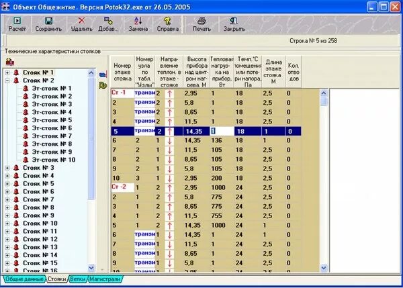Screen dimensions: 403x288
Task: Click the Ст -1 row label cell
Action: (x=123, y=93)
